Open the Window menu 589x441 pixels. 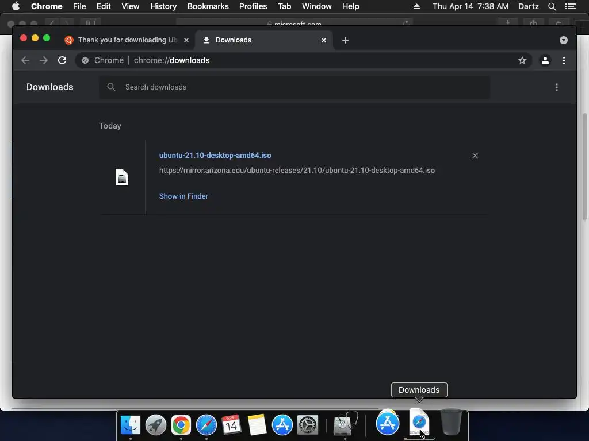pos(317,6)
